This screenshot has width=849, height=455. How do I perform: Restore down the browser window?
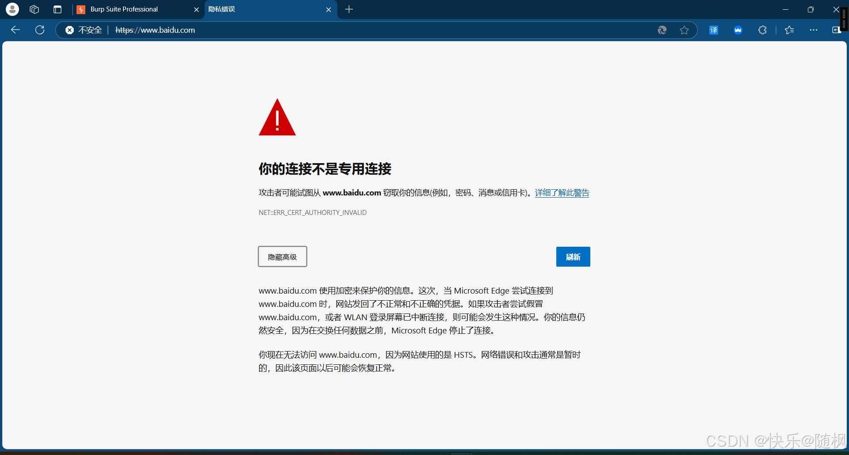pos(811,9)
